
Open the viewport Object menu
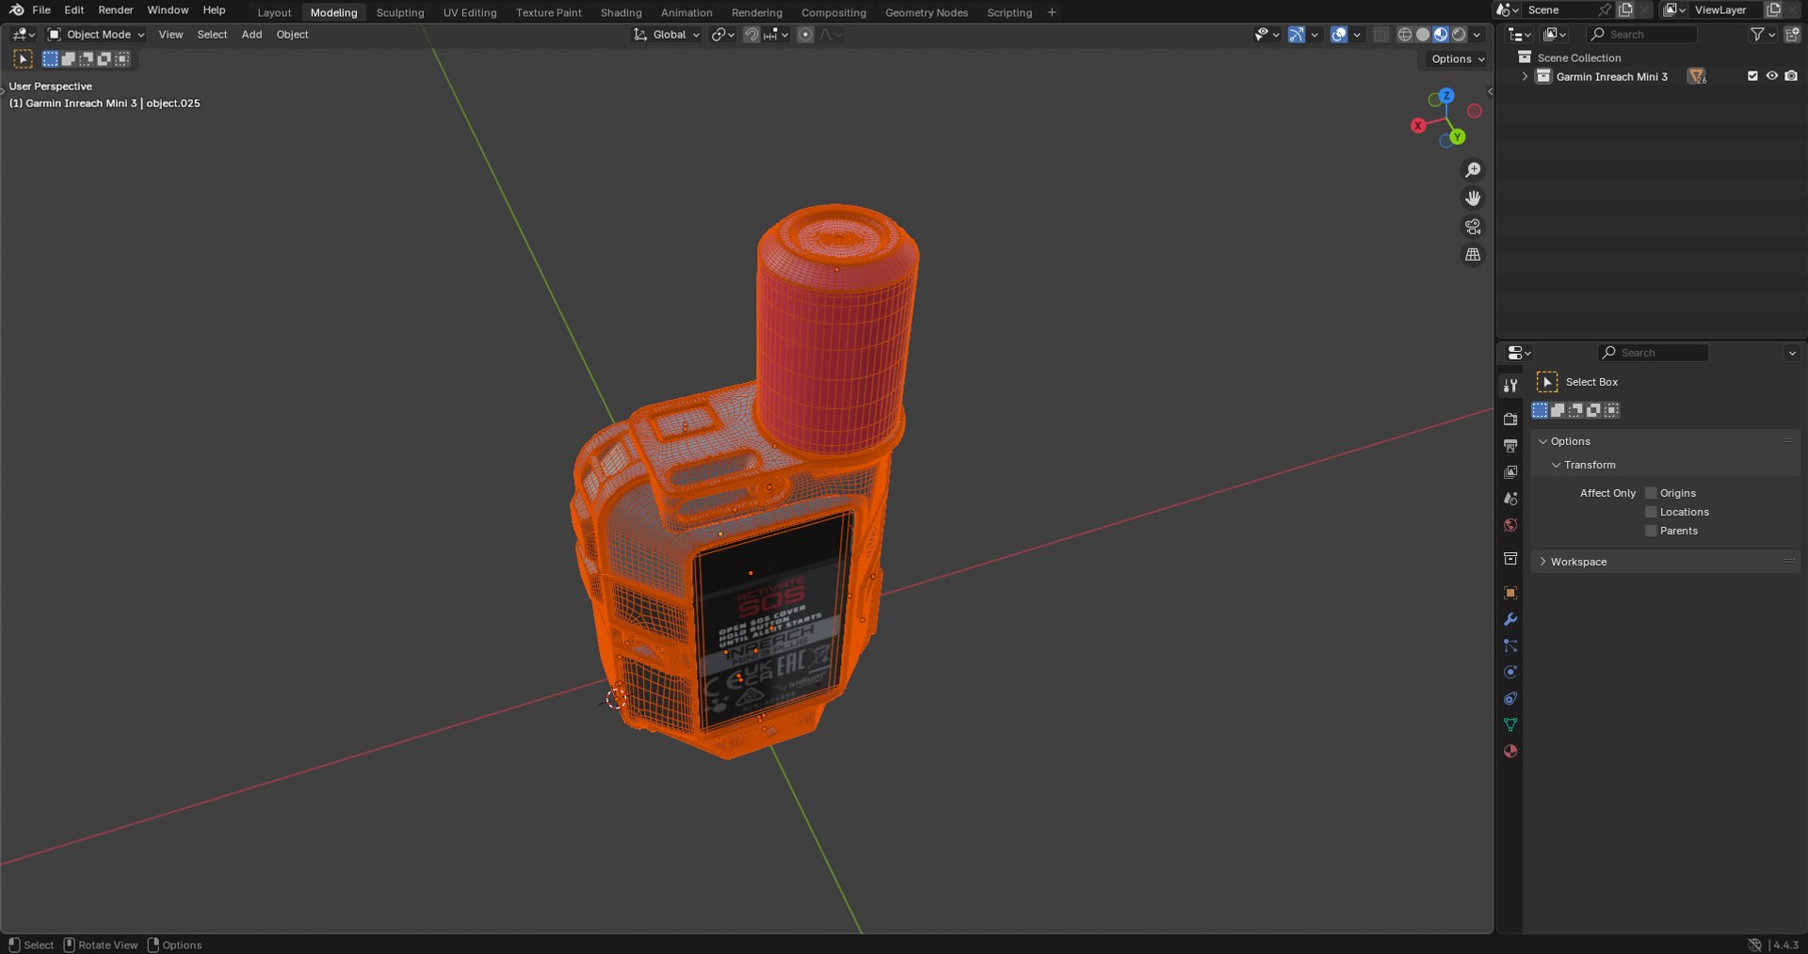(x=292, y=35)
